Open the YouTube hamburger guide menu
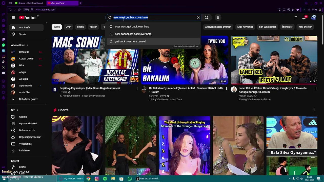Image resolution: width=324 pixels, height=182 pixels. (x=13, y=17)
